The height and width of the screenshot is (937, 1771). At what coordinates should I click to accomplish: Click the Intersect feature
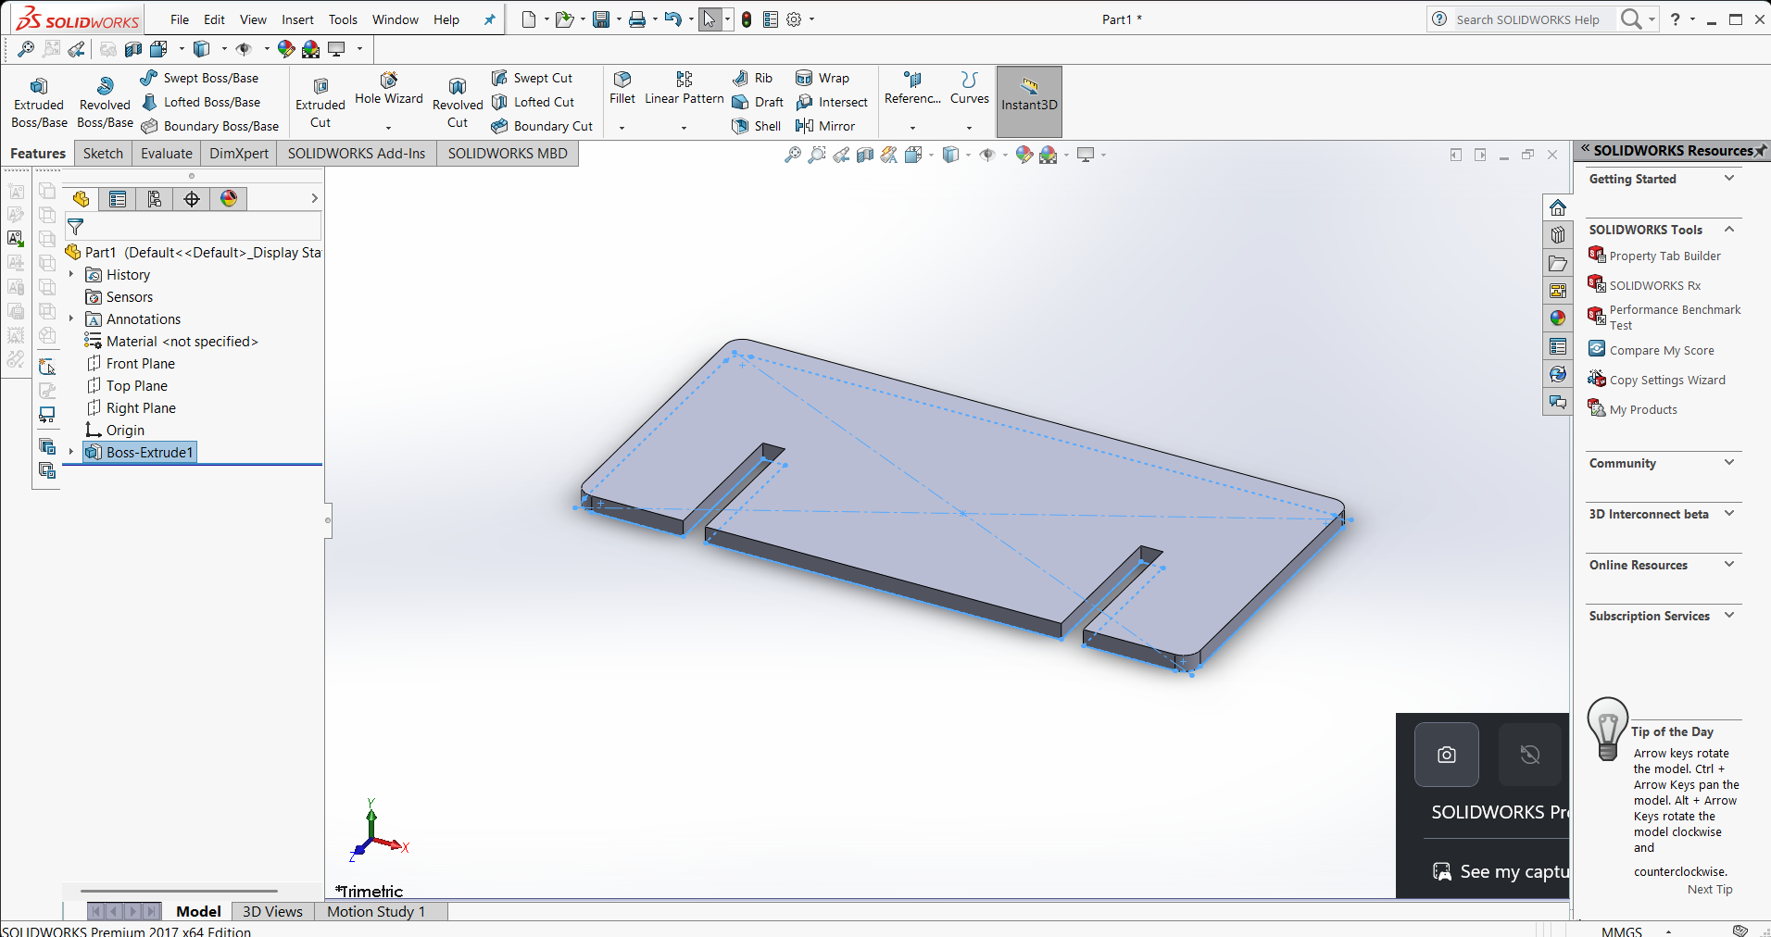(832, 102)
